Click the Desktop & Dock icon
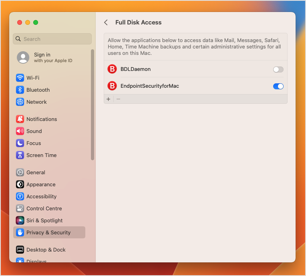306x276 pixels. pos(20,250)
